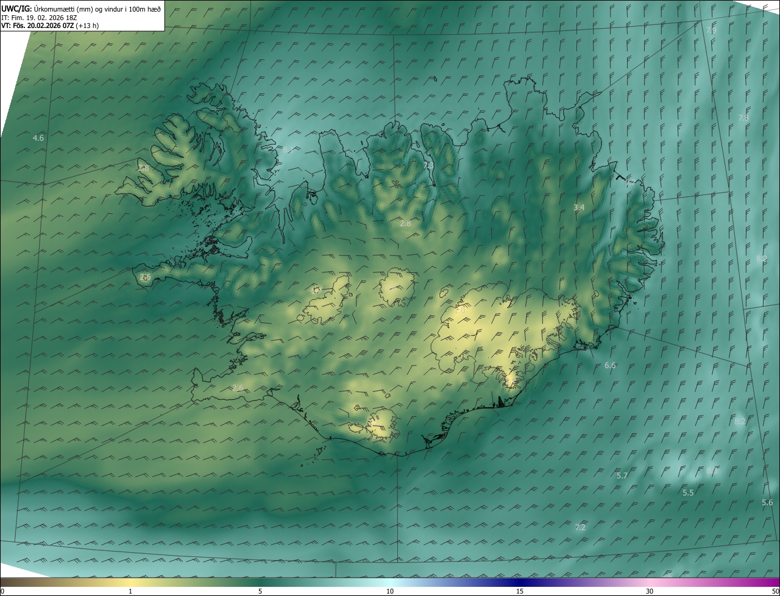Viewport: 780px width, 596px height.
Task: Click the 7.9 value label on the map
Action: (x=711, y=30)
